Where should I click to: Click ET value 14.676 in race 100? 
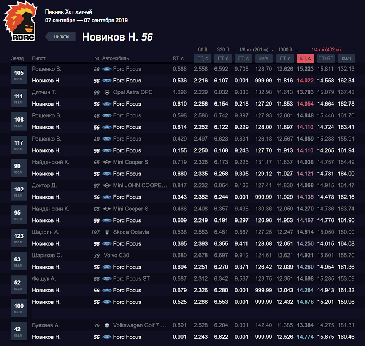(305, 302)
